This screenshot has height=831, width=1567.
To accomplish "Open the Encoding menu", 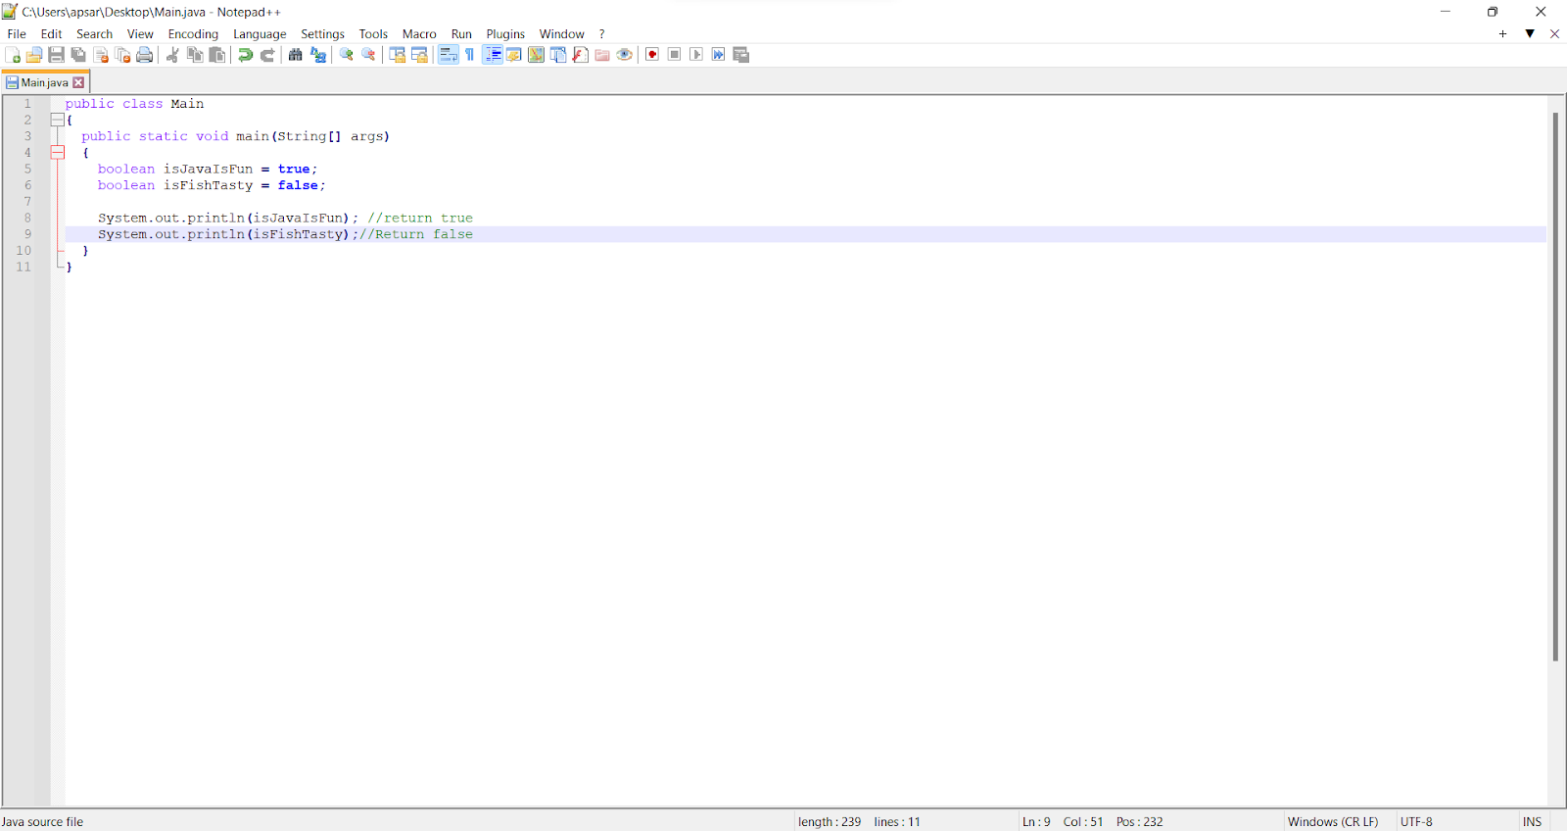I will pos(193,34).
